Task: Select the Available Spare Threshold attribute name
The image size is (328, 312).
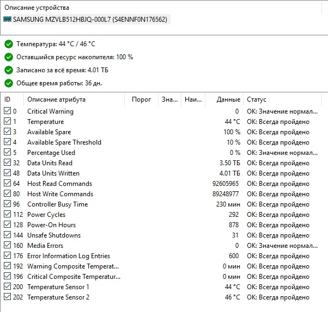Action: [64, 142]
